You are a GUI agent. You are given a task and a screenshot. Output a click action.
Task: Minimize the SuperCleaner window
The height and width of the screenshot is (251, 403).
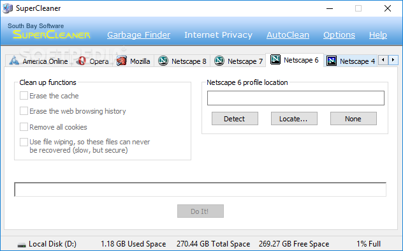click(330, 8)
